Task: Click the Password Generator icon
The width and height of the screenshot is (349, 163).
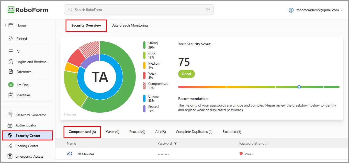Action: 10,115
